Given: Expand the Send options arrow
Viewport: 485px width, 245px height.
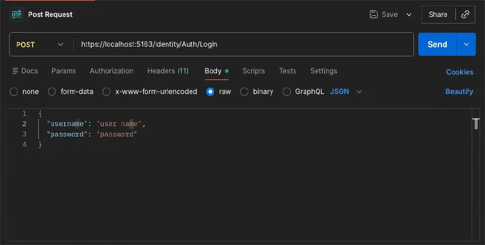Looking at the screenshot, I should [x=466, y=44].
